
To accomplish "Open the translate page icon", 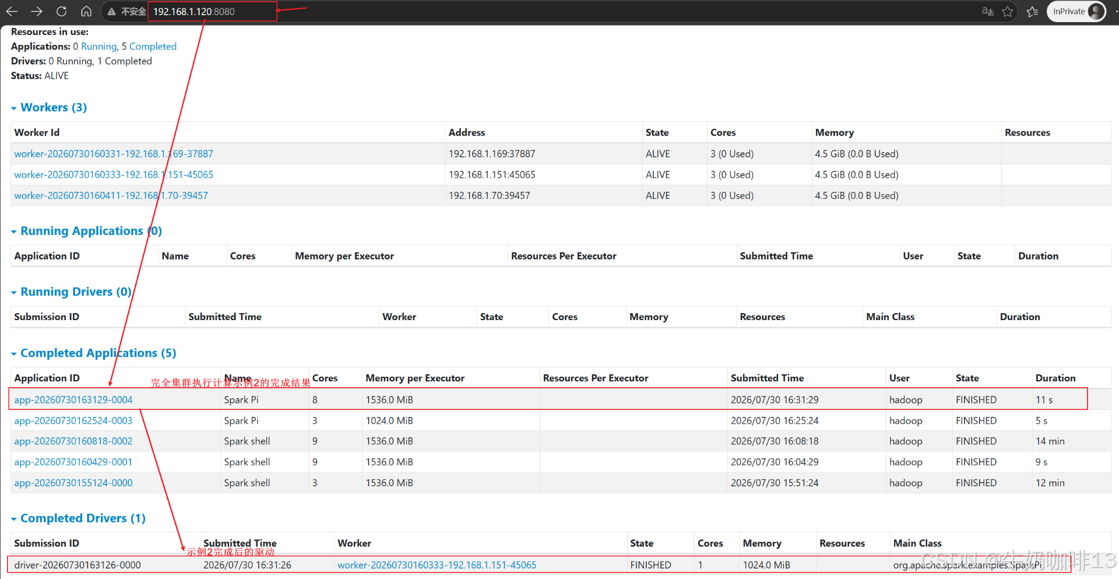I will point(987,11).
